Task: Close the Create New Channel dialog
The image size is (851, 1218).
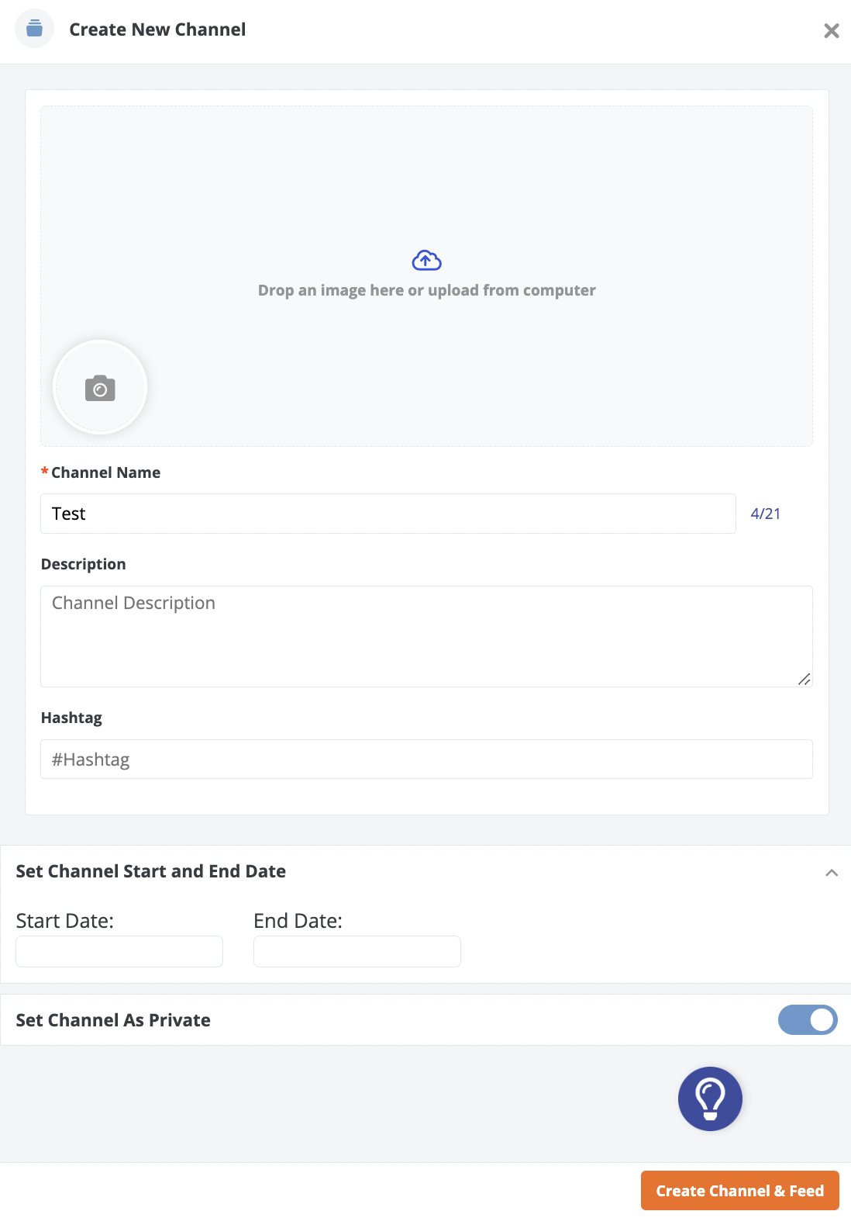Action: click(831, 30)
